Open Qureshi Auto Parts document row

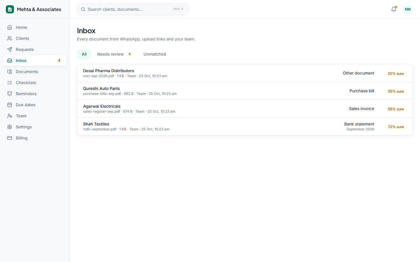point(245,91)
